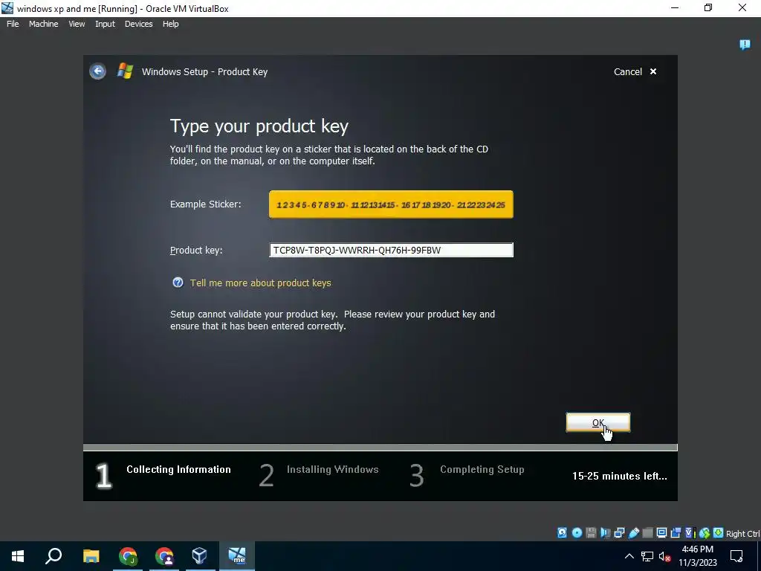Screen dimensions: 761x571
Task: Open VirtualBox Manager cube icon on taskbar
Action: [199, 556]
